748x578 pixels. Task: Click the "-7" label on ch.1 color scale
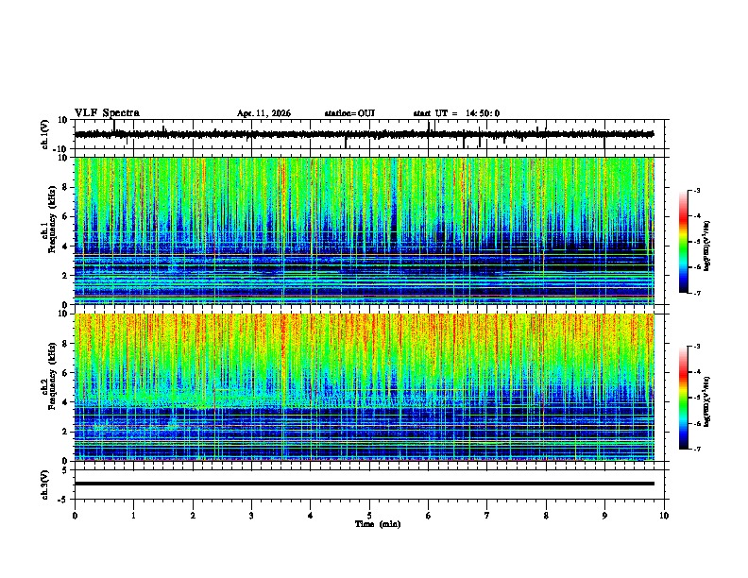(x=696, y=293)
